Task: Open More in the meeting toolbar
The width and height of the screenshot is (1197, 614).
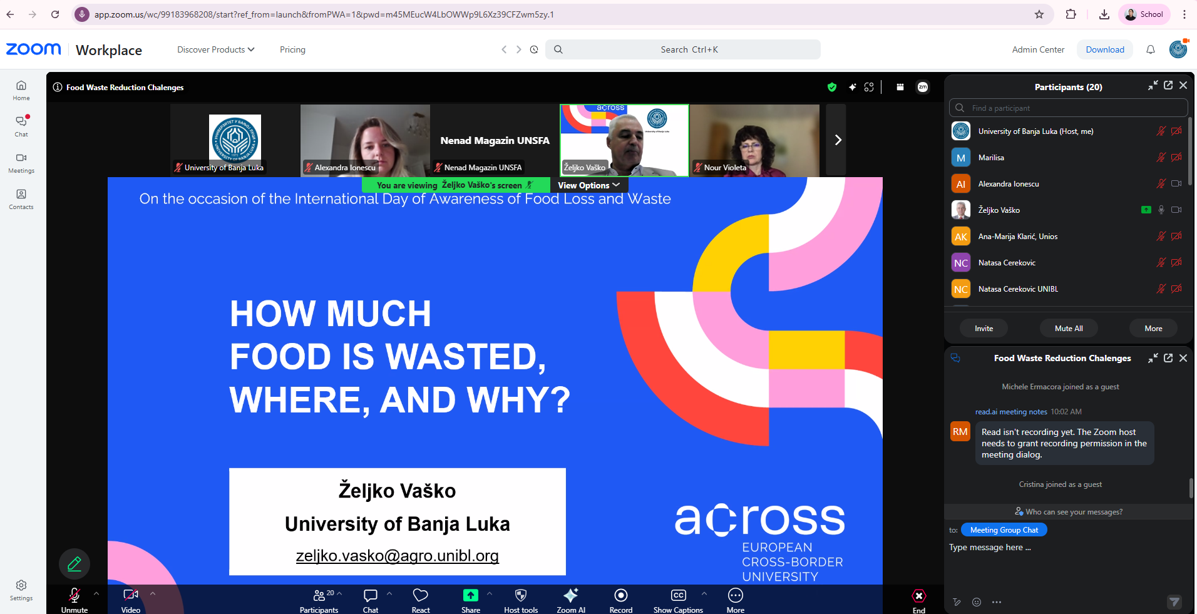Action: tap(736, 600)
